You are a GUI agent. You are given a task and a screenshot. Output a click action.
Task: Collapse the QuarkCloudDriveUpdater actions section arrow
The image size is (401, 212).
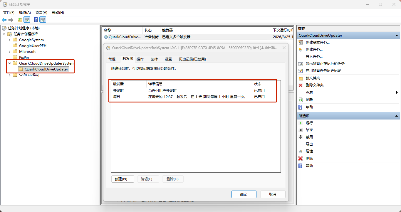click(x=397, y=36)
